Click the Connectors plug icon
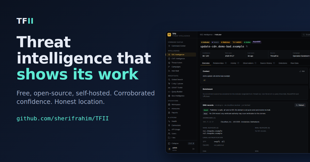The width and height of the screenshot is (310, 162). [169, 125]
